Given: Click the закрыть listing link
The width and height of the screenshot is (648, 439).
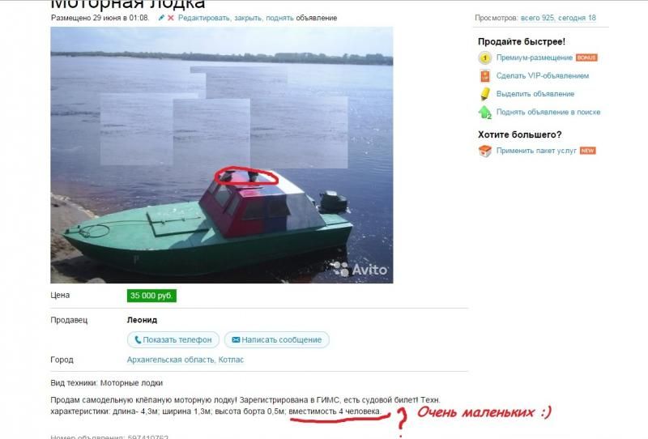Looking at the screenshot, I should click(x=248, y=18).
